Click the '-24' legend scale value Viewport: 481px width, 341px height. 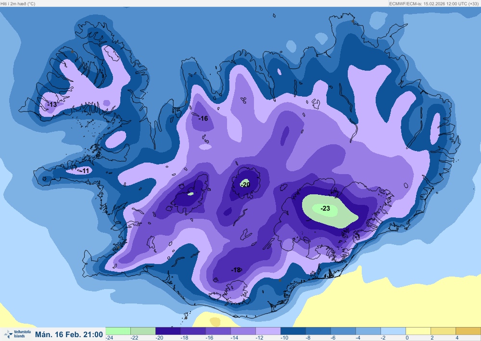click(x=109, y=338)
